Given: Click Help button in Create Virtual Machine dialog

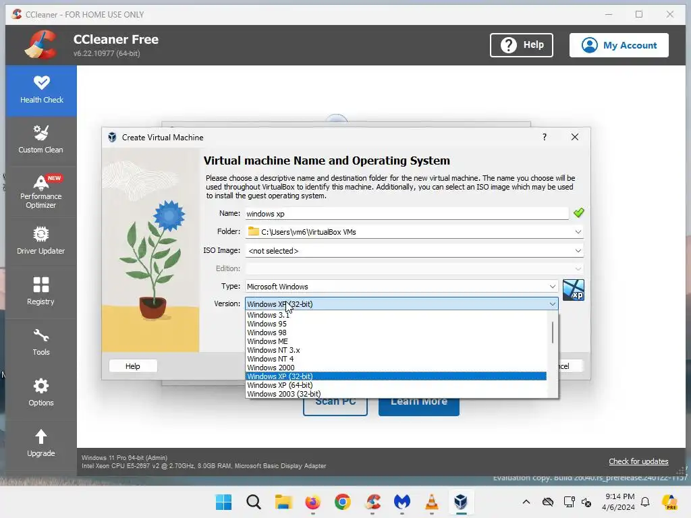Looking at the screenshot, I should 133,366.
